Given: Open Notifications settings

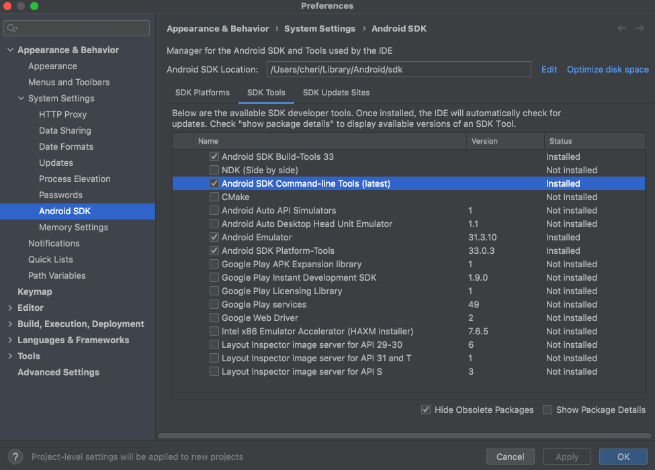Looking at the screenshot, I should pos(54,243).
